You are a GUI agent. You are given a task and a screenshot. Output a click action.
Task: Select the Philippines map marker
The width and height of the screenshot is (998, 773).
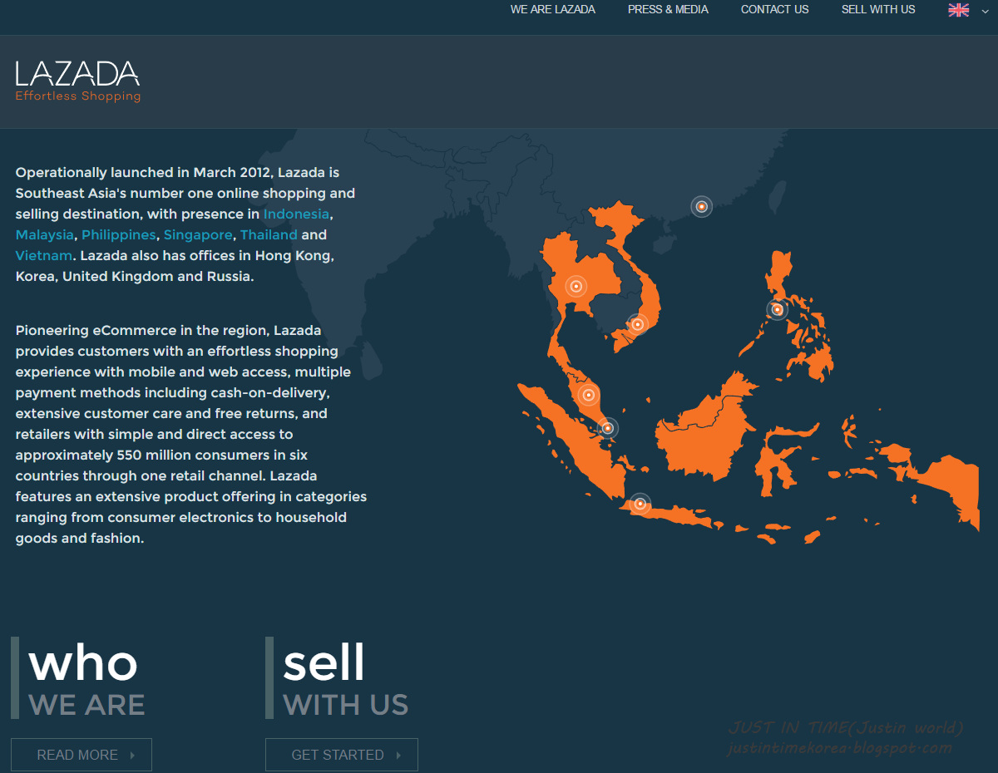(777, 310)
